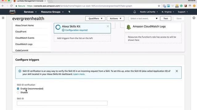Open the info panel icon at right edge
The image size is (197, 110).
pos(194,18)
